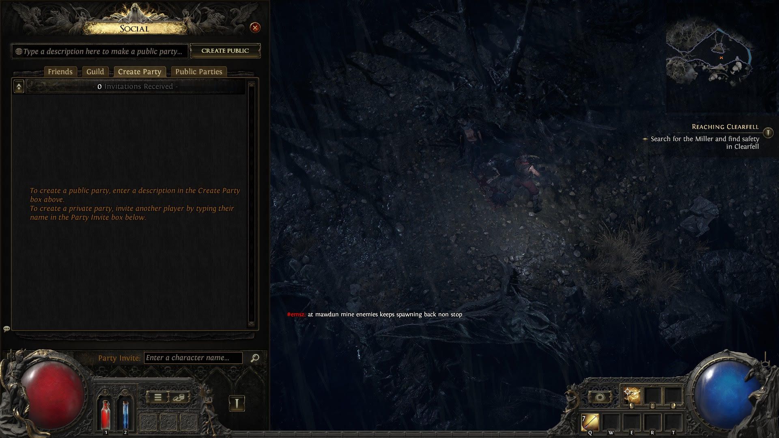Image resolution: width=779 pixels, height=438 pixels.
Task: Switch to the Friends tab
Action: 60,71
